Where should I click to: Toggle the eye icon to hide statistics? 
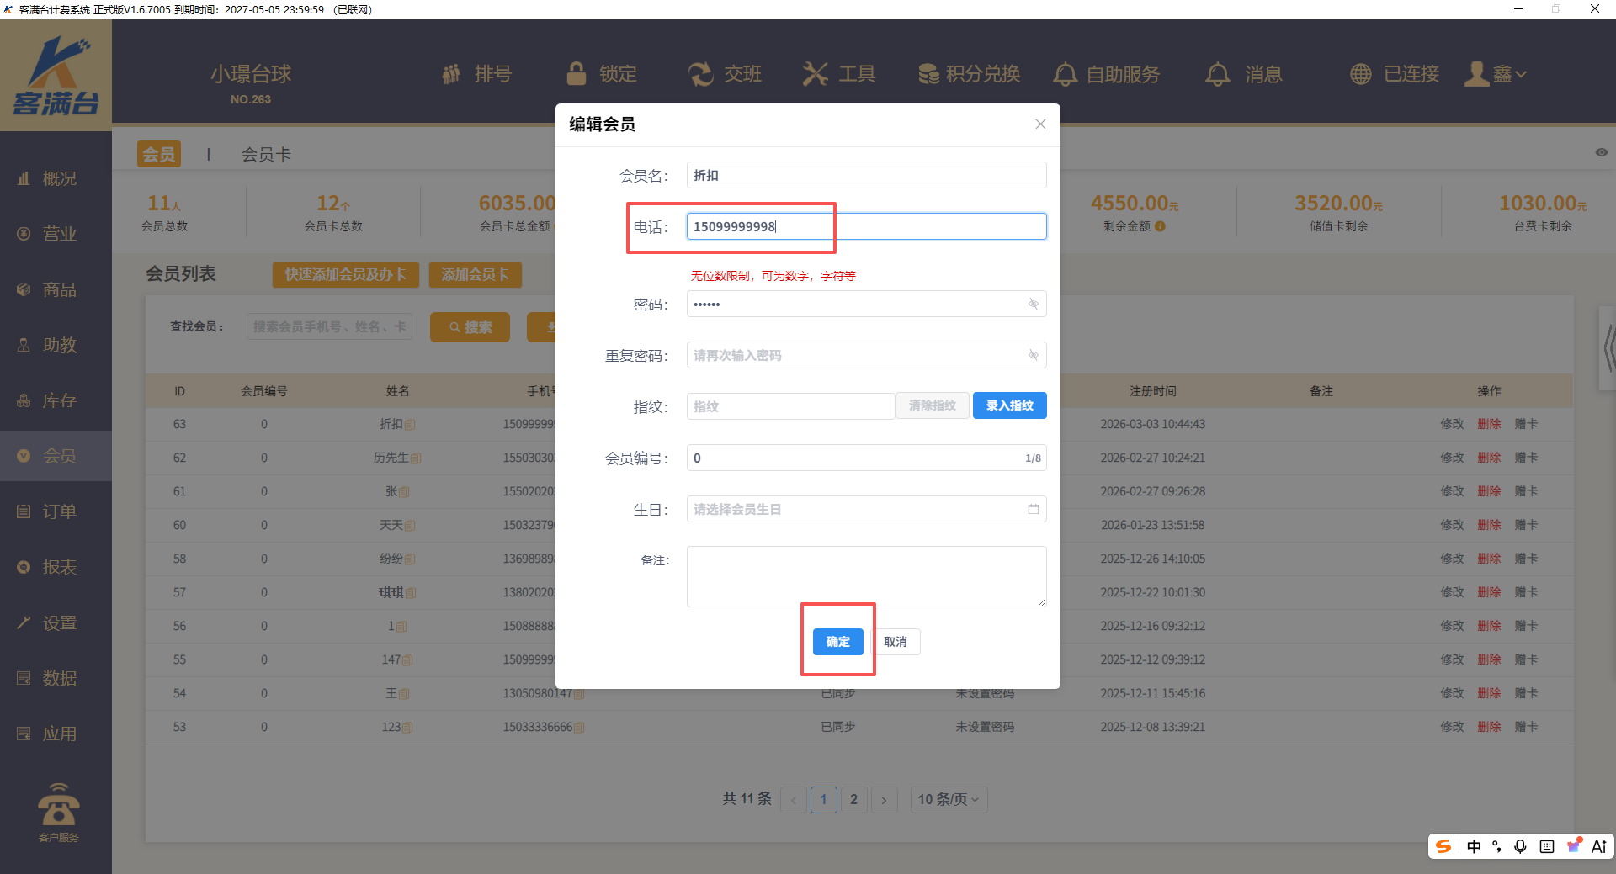(1601, 152)
